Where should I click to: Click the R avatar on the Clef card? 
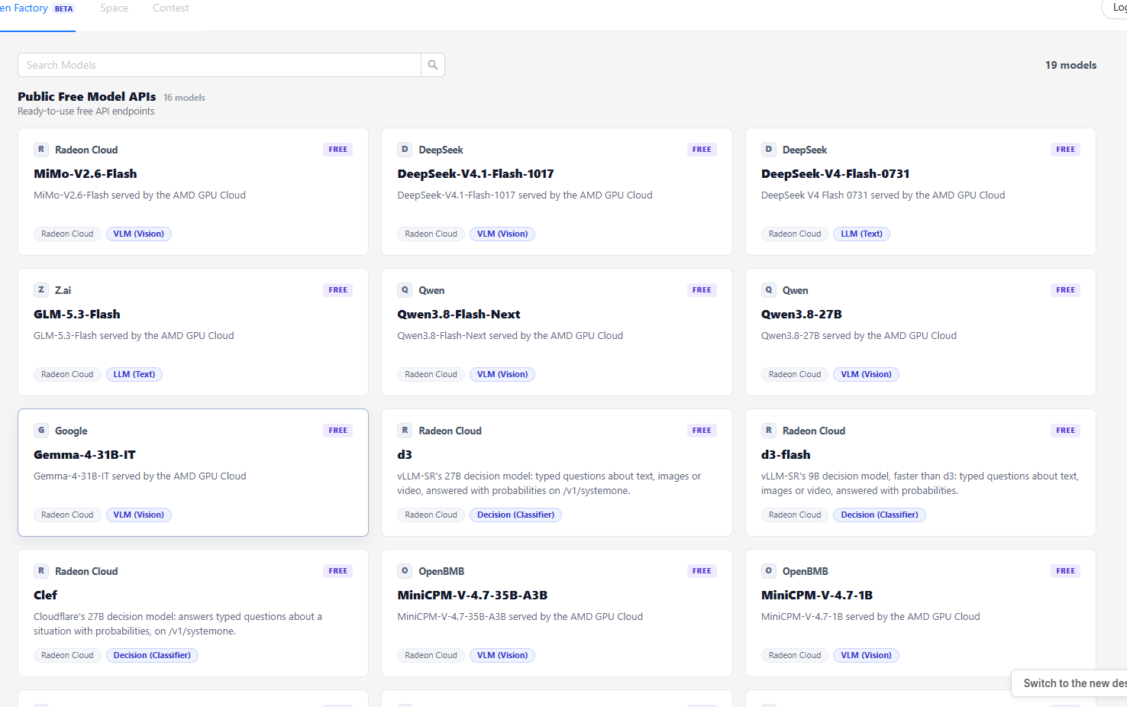(x=41, y=571)
